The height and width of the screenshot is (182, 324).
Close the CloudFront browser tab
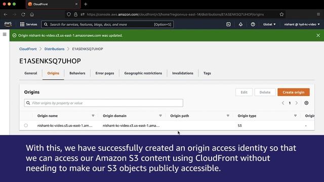tap(76, 4)
